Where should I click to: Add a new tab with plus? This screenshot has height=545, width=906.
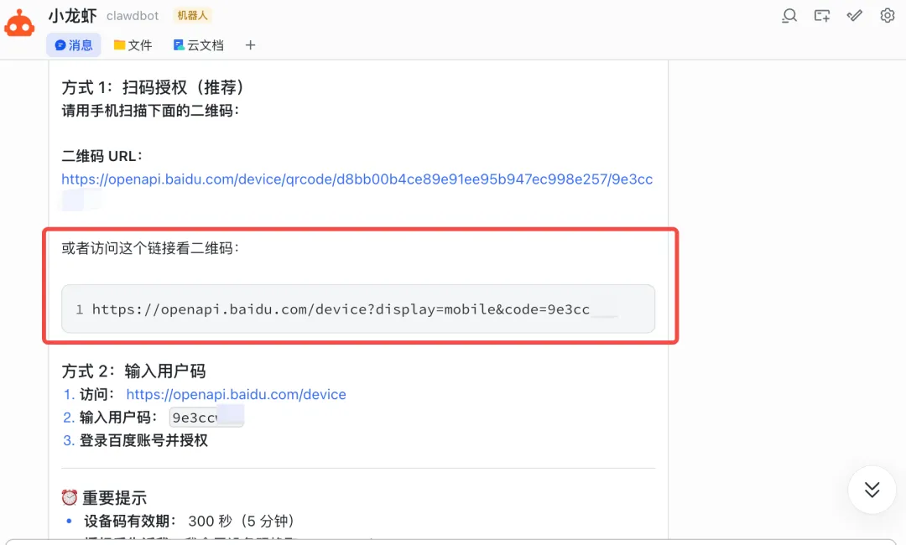point(250,45)
